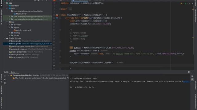The width and height of the screenshot is (197, 110).
Task: Click warning icon on PemanggilandiKotlin build row
Action: [11, 75]
